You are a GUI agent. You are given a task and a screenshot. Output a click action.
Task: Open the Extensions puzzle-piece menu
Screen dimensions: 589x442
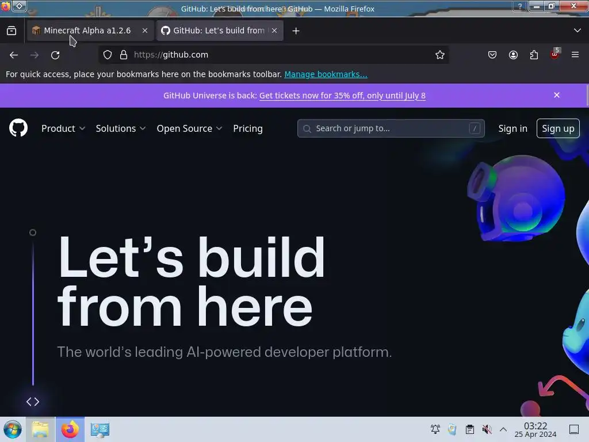[534, 55]
